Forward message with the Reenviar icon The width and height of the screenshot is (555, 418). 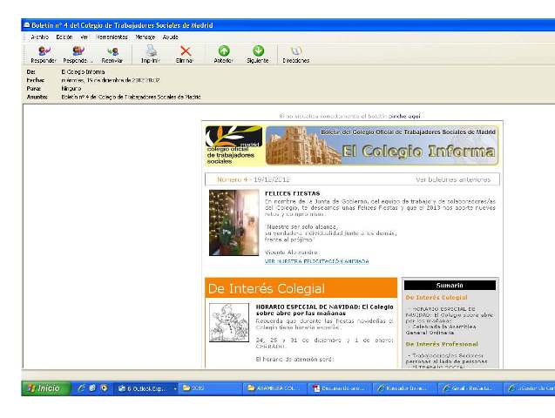pyautogui.click(x=112, y=55)
